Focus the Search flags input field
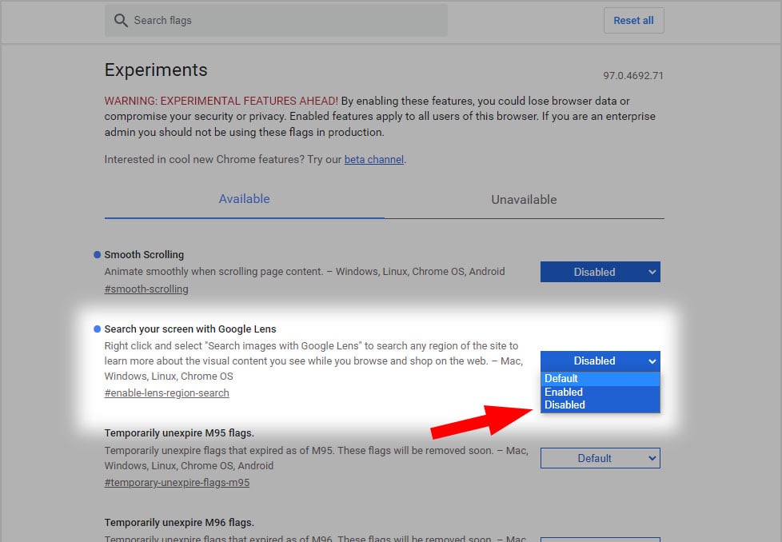The width and height of the screenshot is (782, 542). pos(276,21)
